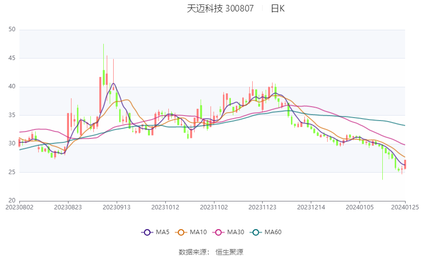Click the x-axis date label 20230802
422x256 pixels.
coord(19,207)
